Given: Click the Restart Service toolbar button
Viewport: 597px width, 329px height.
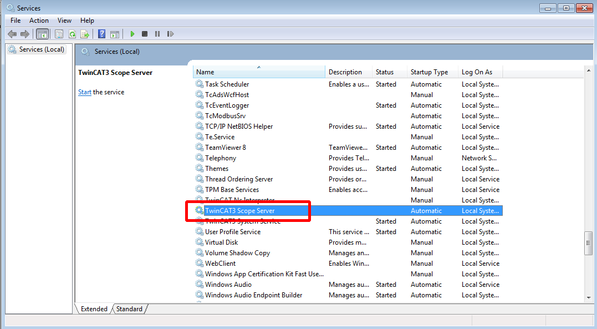Looking at the screenshot, I should (x=170, y=34).
